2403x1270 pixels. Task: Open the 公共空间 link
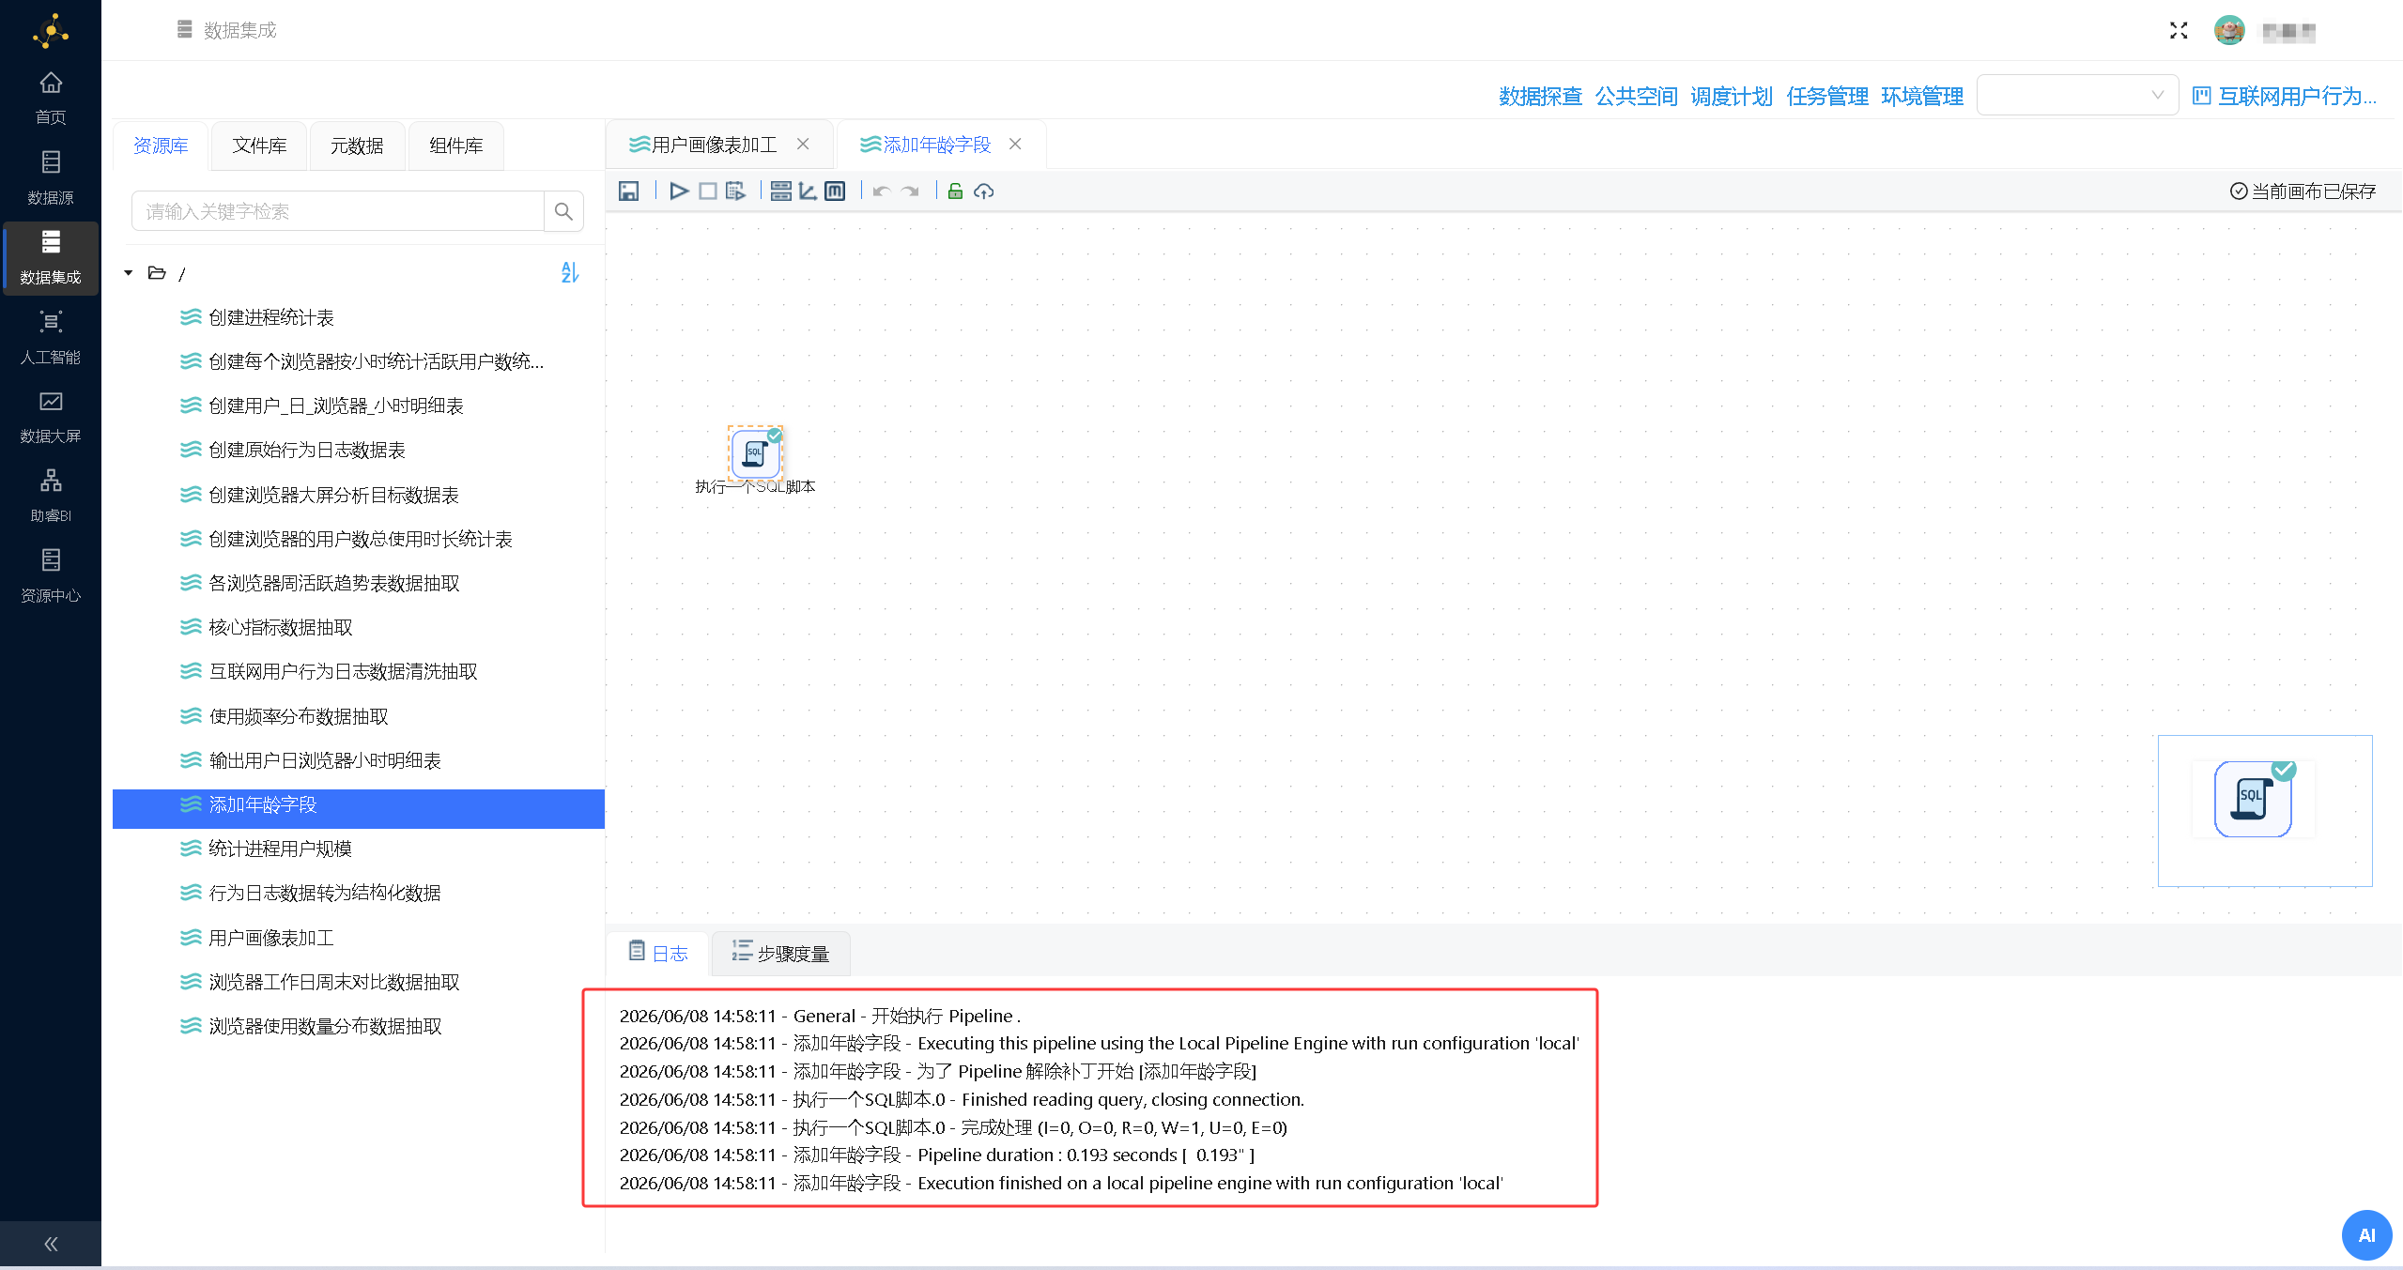click(x=1636, y=96)
